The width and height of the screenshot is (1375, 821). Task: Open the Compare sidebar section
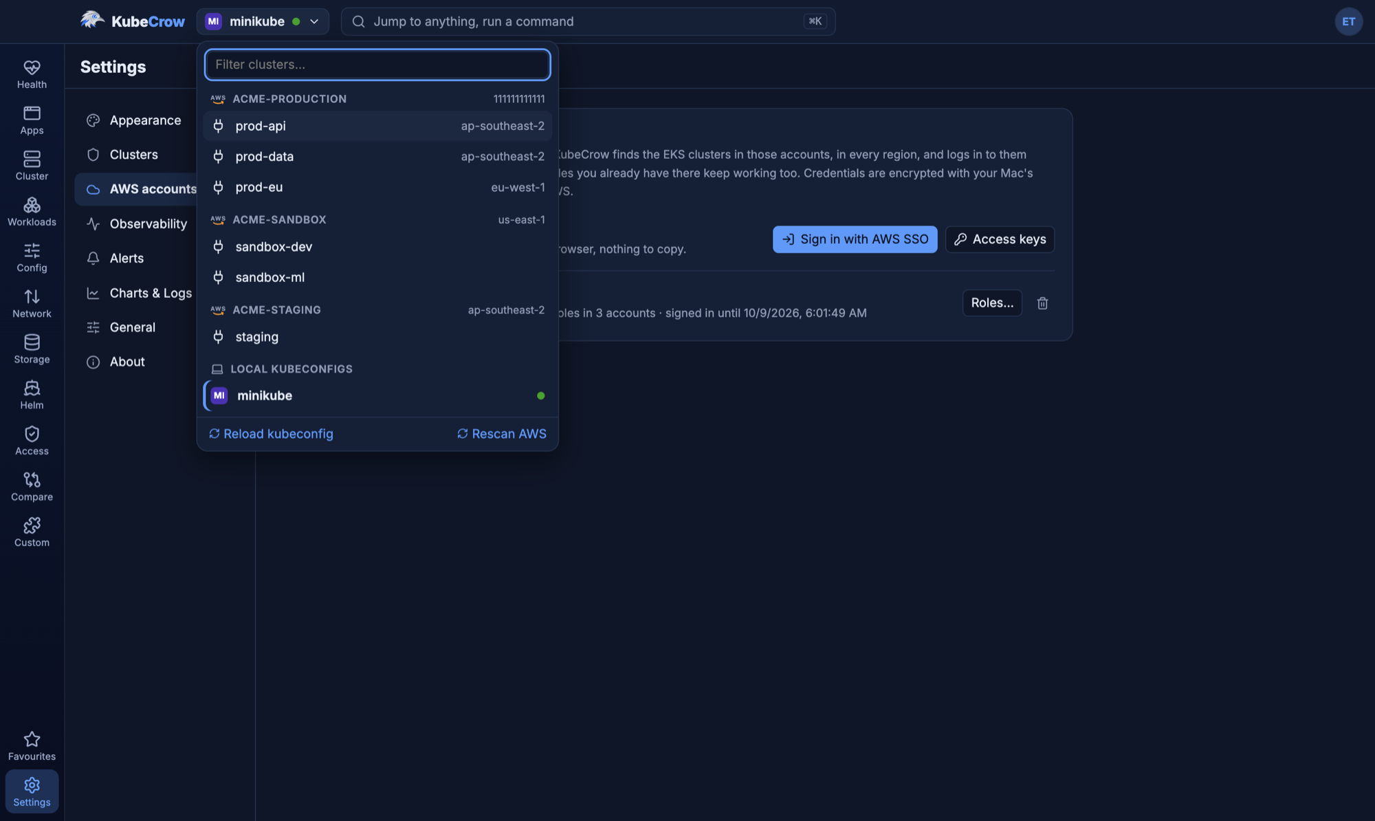tap(32, 487)
